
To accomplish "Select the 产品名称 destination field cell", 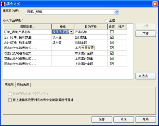I will click(91, 32).
